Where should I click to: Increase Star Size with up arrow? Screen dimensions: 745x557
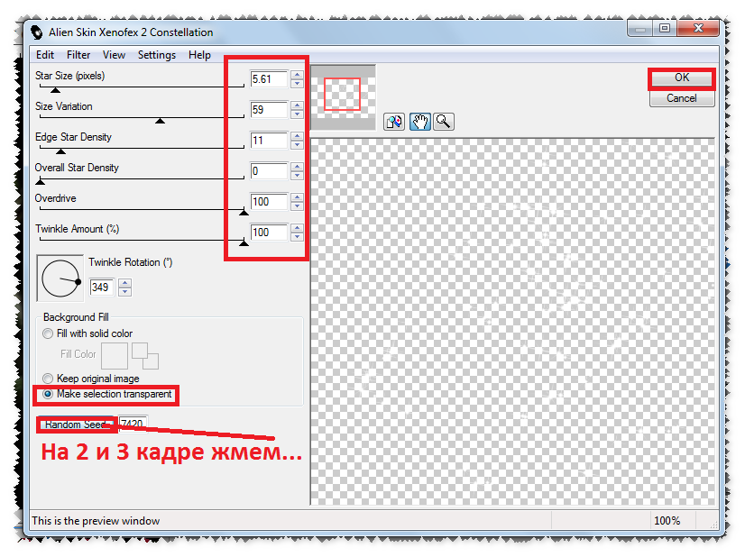coord(297,75)
